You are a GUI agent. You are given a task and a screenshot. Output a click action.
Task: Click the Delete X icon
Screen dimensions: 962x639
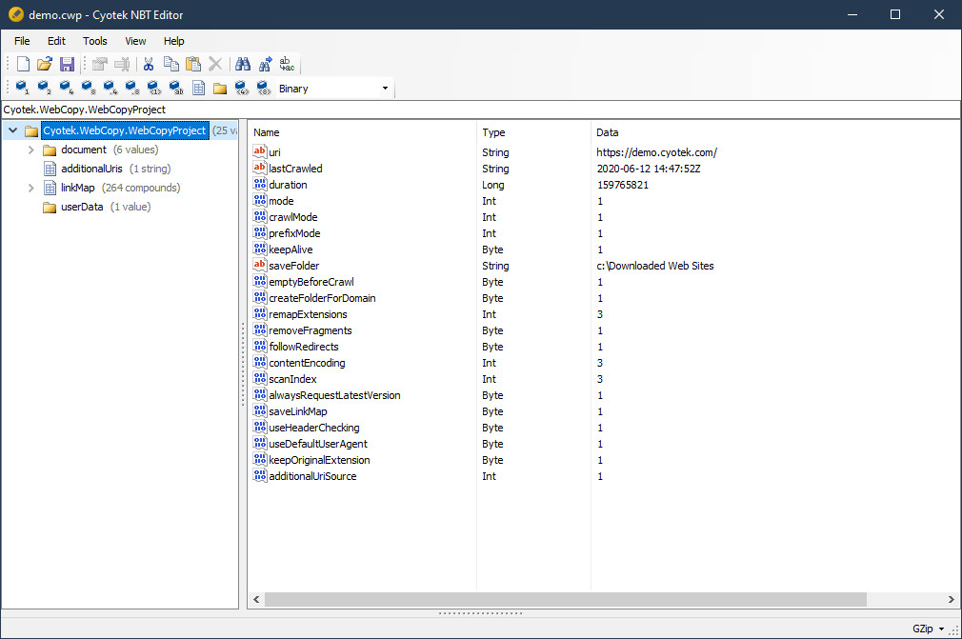tap(215, 64)
